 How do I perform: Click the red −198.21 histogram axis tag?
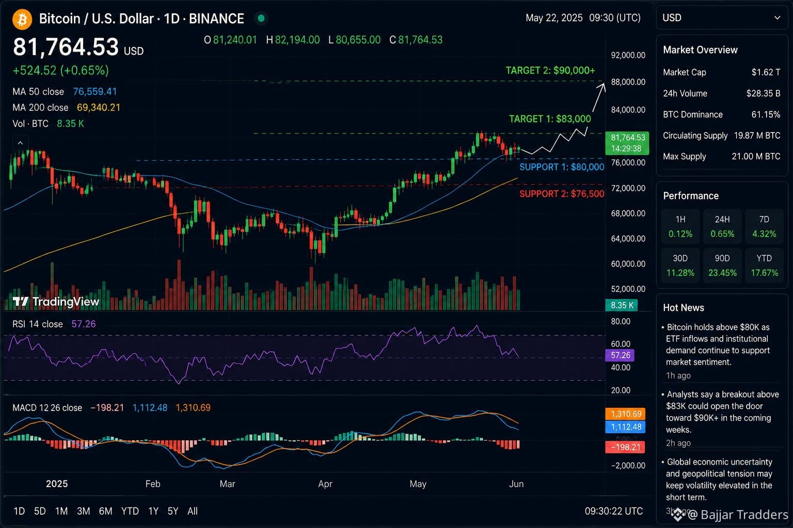626,447
